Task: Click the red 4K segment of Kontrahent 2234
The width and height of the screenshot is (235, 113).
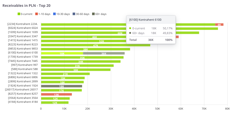Action: 219,24
